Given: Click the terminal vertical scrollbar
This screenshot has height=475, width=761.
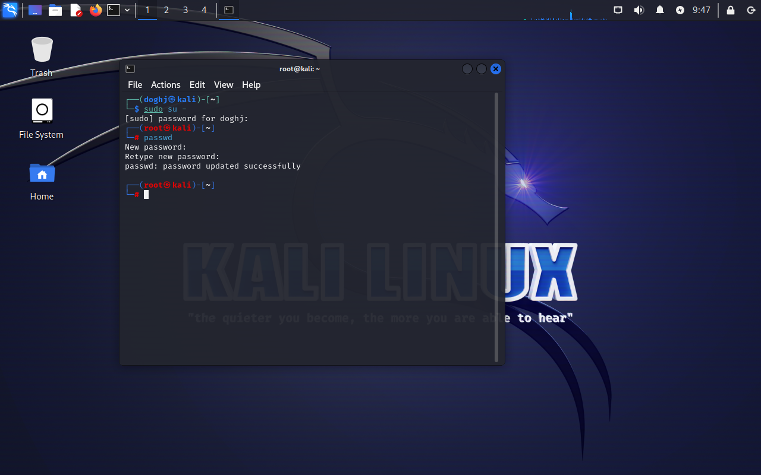Looking at the screenshot, I should coord(496,227).
